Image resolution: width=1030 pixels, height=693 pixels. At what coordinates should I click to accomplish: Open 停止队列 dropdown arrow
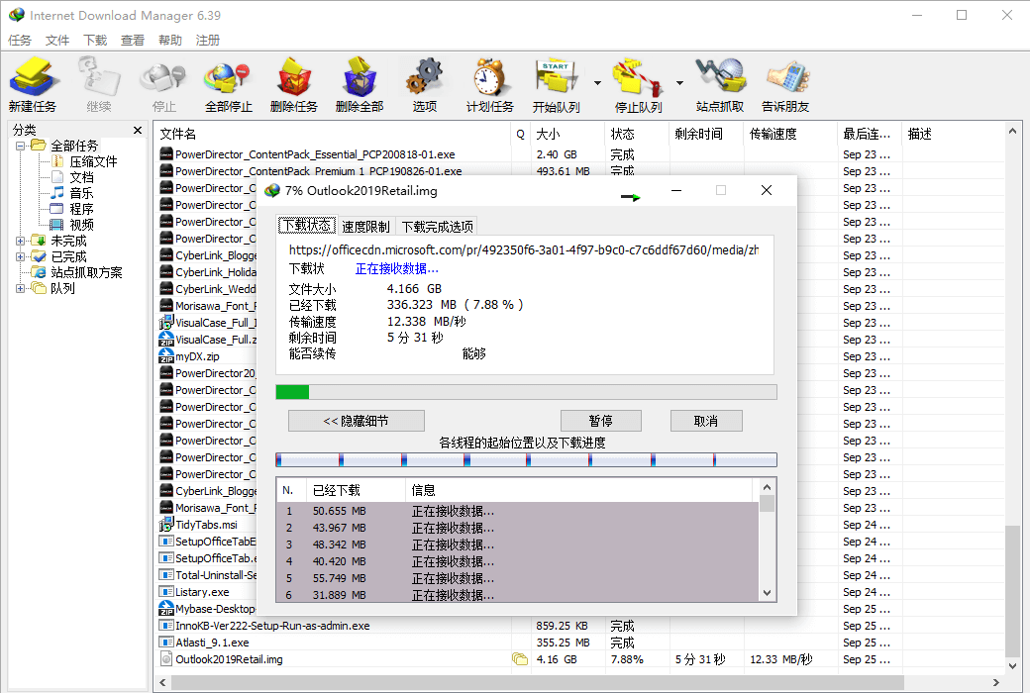click(679, 83)
